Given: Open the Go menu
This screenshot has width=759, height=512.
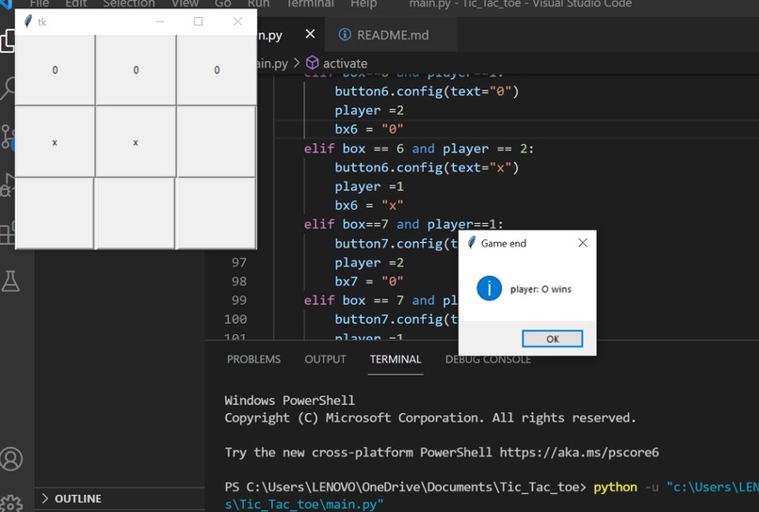Looking at the screenshot, I should 222,4.
